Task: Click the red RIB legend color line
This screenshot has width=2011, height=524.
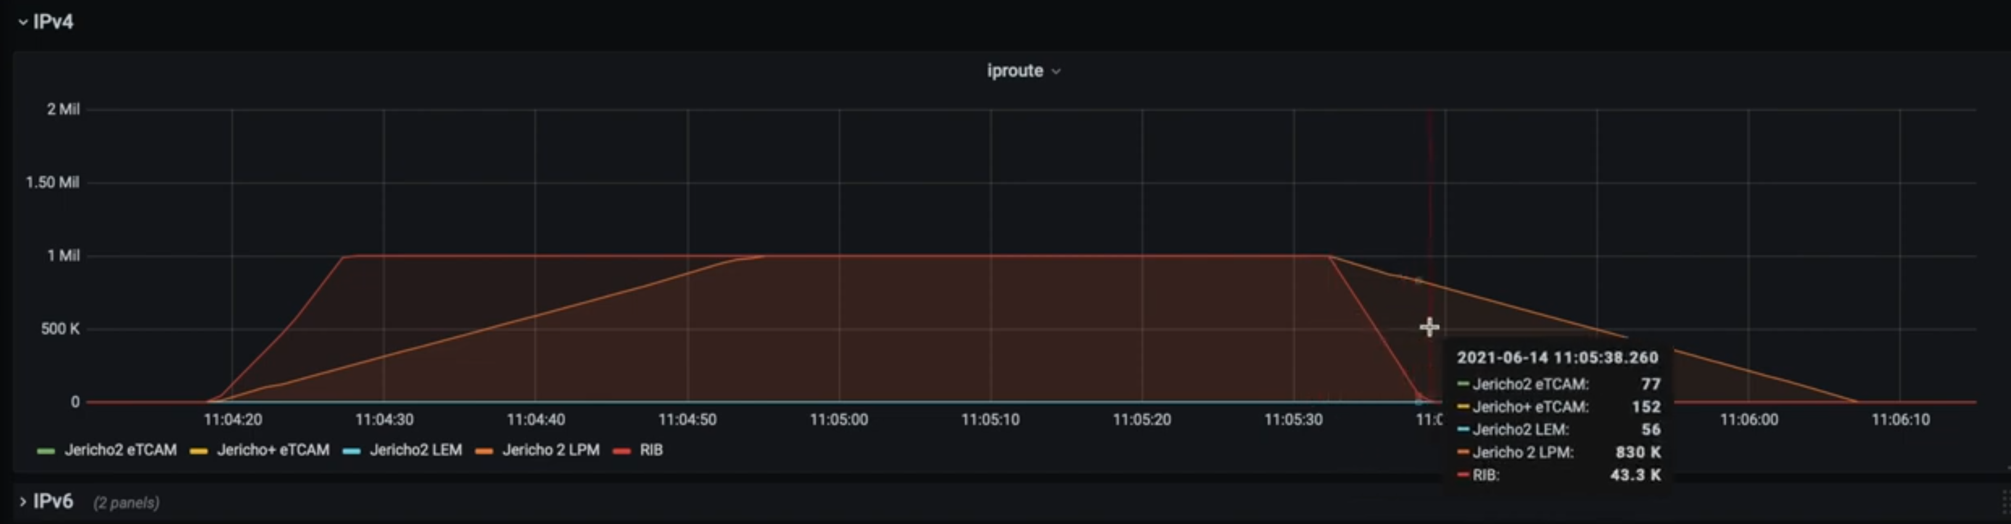Action: point(621,451)
